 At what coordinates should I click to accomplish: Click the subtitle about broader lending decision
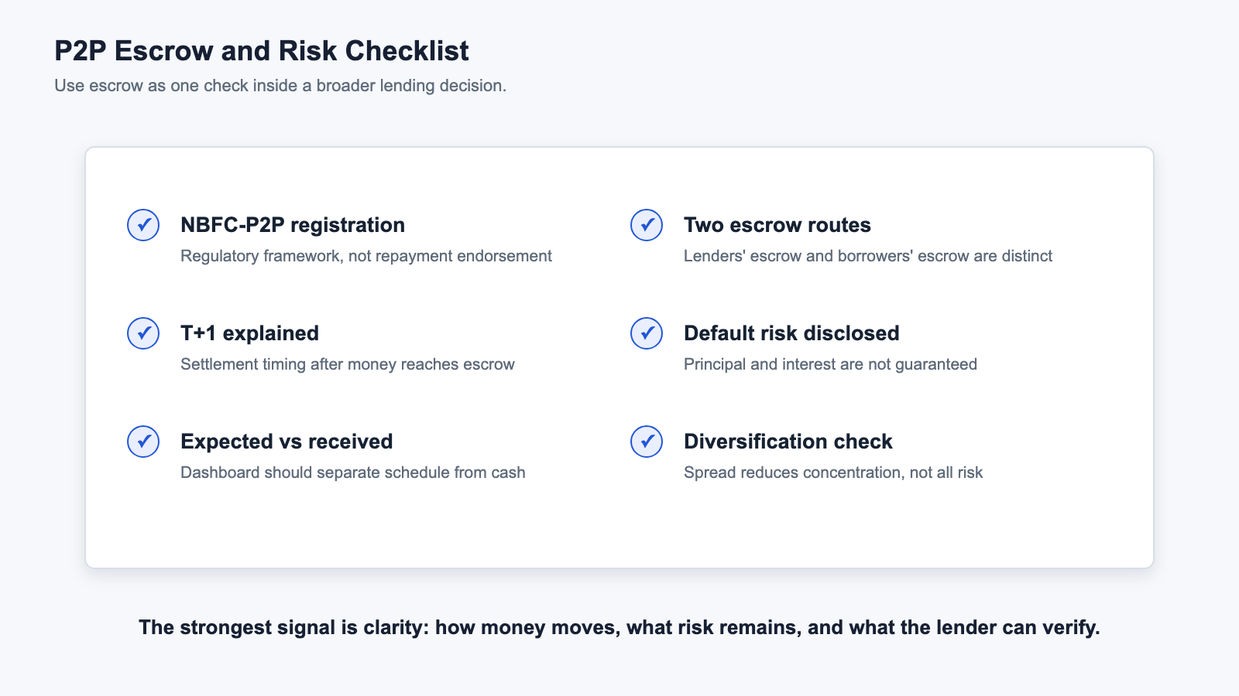[x=280, y=86]
